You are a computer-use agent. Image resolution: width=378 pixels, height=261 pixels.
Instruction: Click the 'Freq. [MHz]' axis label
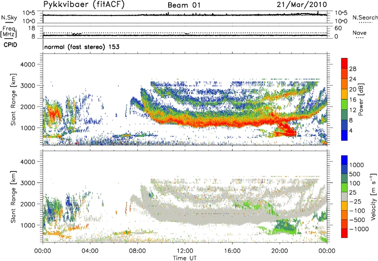coord(9,32)
